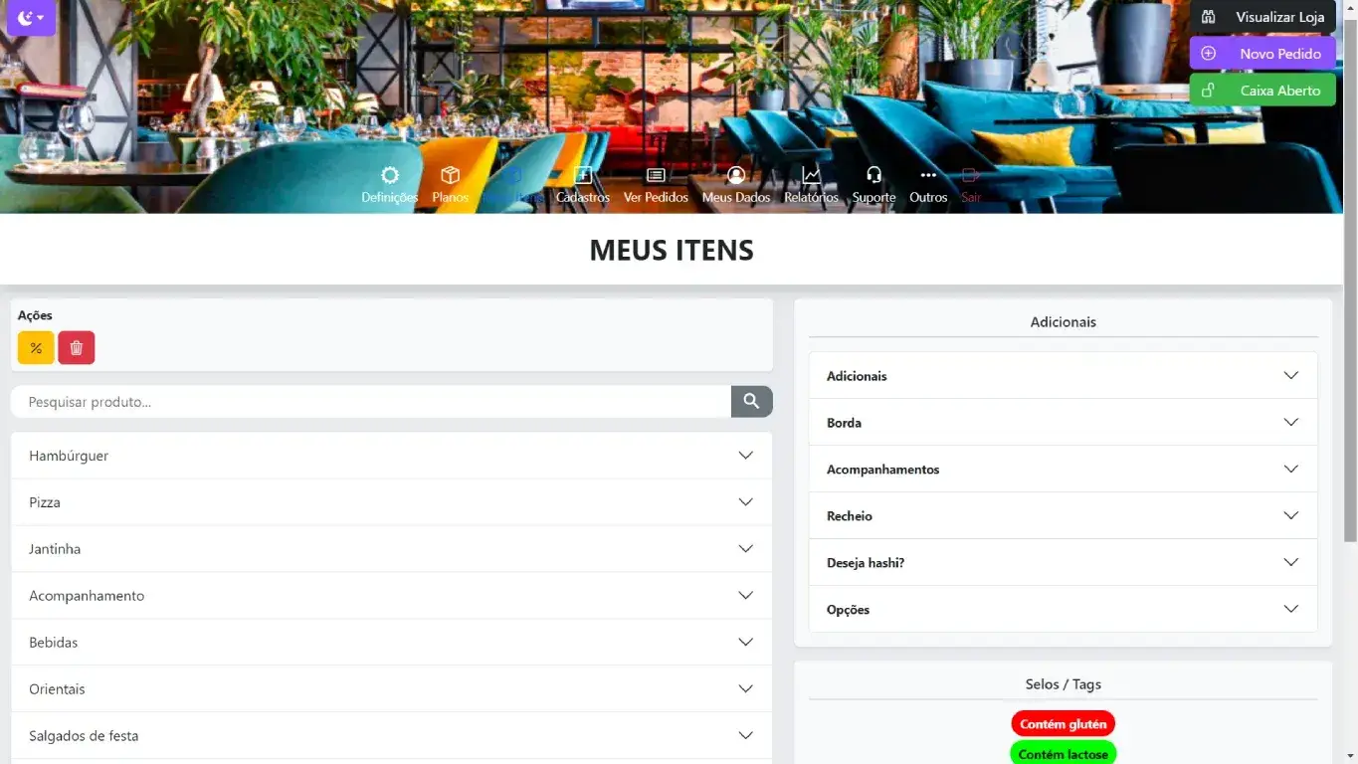This screenshot has height=764, width=1358.
Task: Expand the Deseja hashi? group
Action: 1064,563
